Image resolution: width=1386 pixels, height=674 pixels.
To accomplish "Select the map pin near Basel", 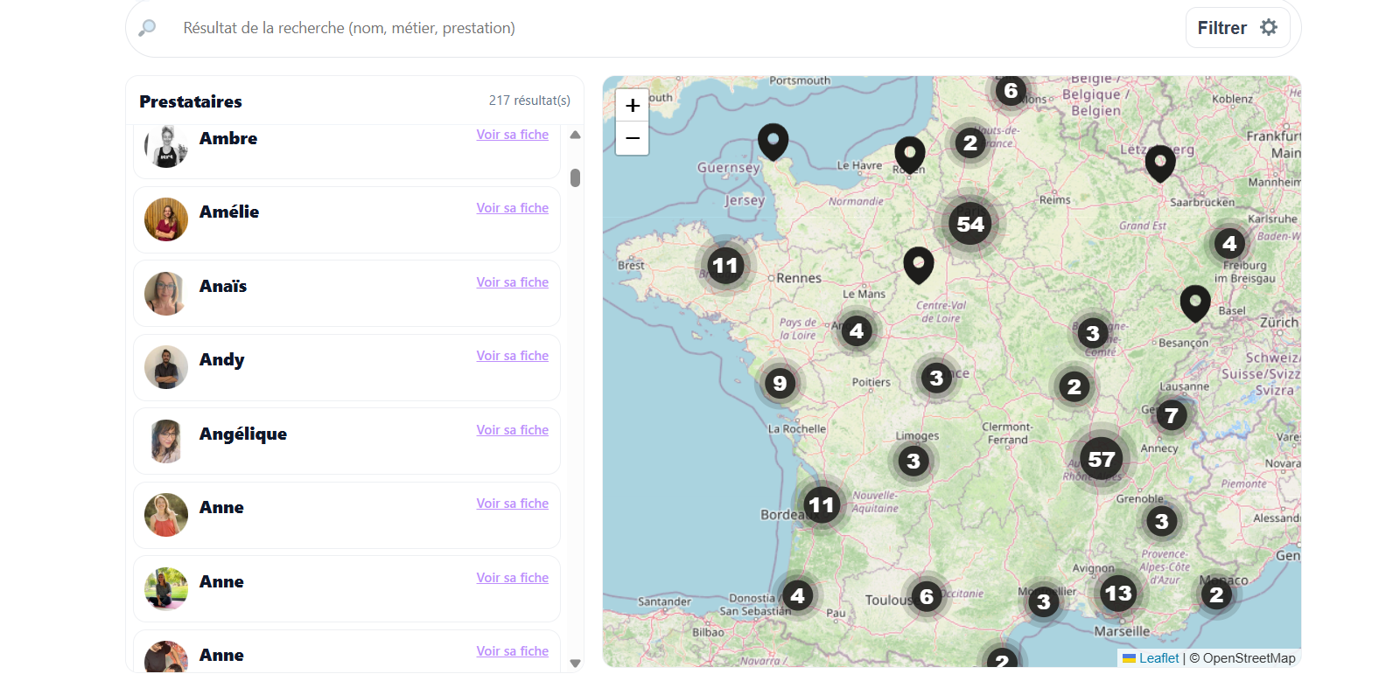I will coord(1195,303).
